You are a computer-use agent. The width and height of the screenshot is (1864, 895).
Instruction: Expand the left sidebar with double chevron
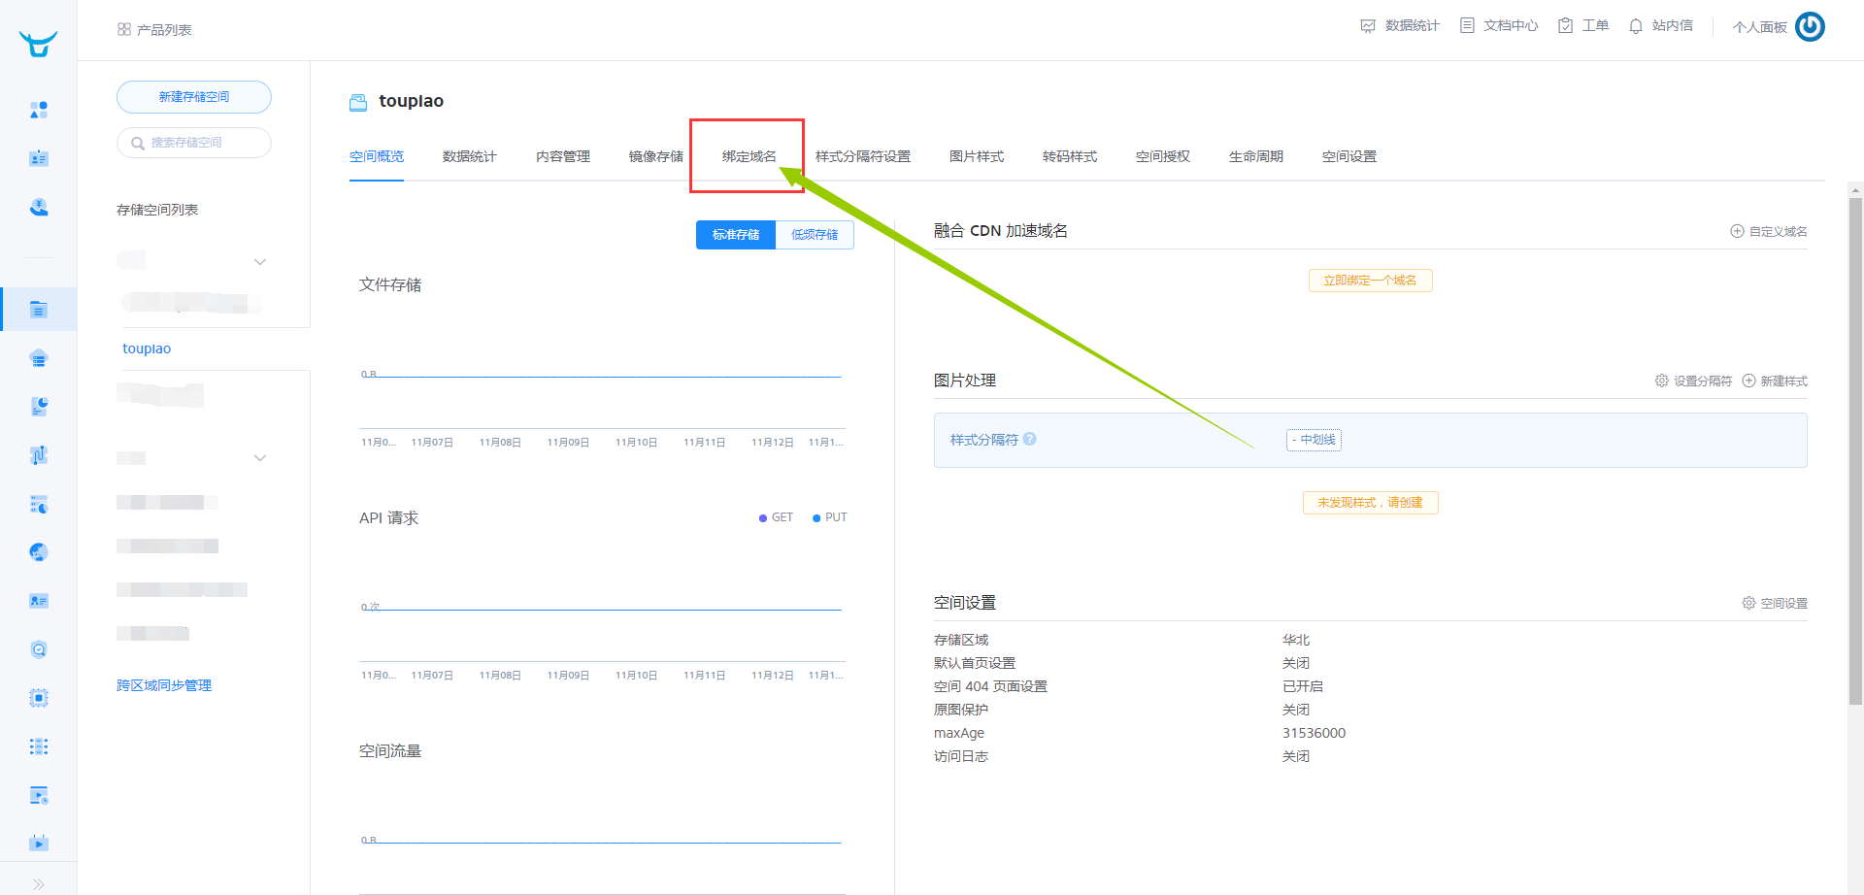(39, 883)
